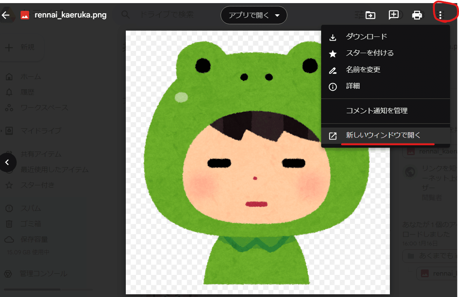Screen dimensions: 459x297
Task: Click the スパム warning icon
Action: click(x=9, y=209)
